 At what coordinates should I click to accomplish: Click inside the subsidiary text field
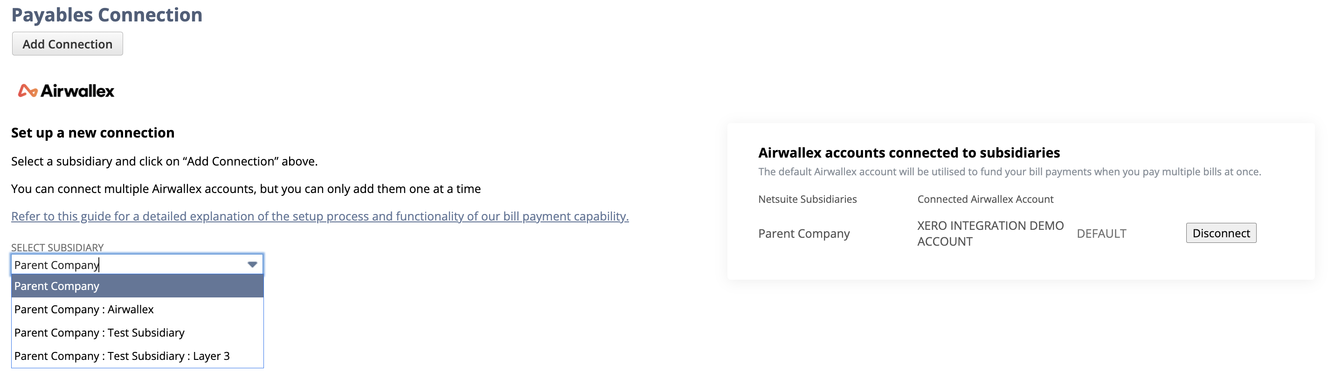click(x=129, y=264)
